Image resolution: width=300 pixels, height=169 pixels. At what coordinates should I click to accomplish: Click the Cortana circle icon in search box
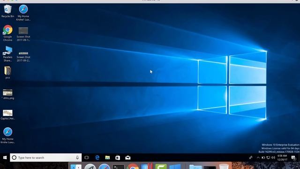[x=14, y=158]
